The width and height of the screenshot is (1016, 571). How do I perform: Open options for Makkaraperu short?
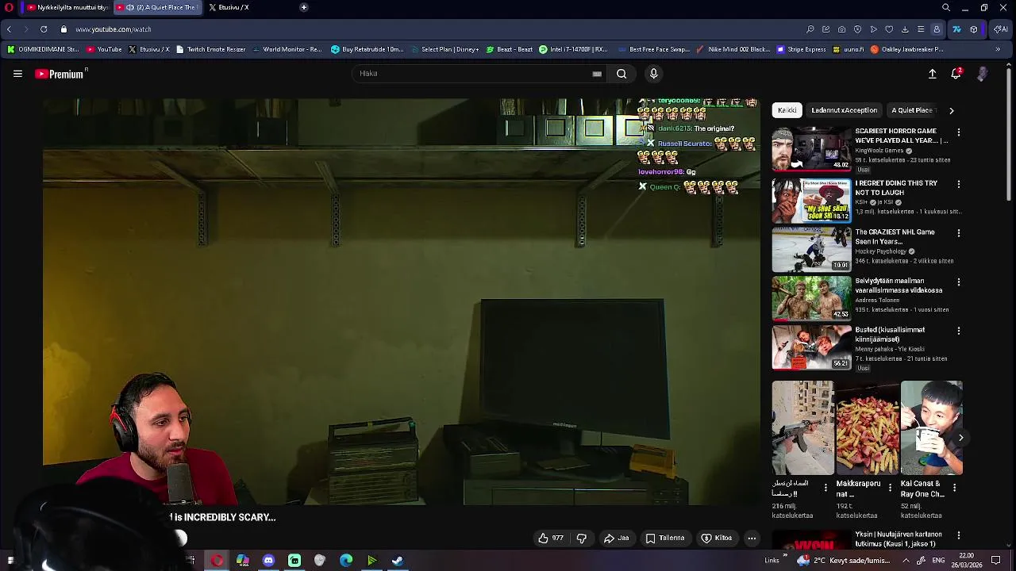click(890, 487)
